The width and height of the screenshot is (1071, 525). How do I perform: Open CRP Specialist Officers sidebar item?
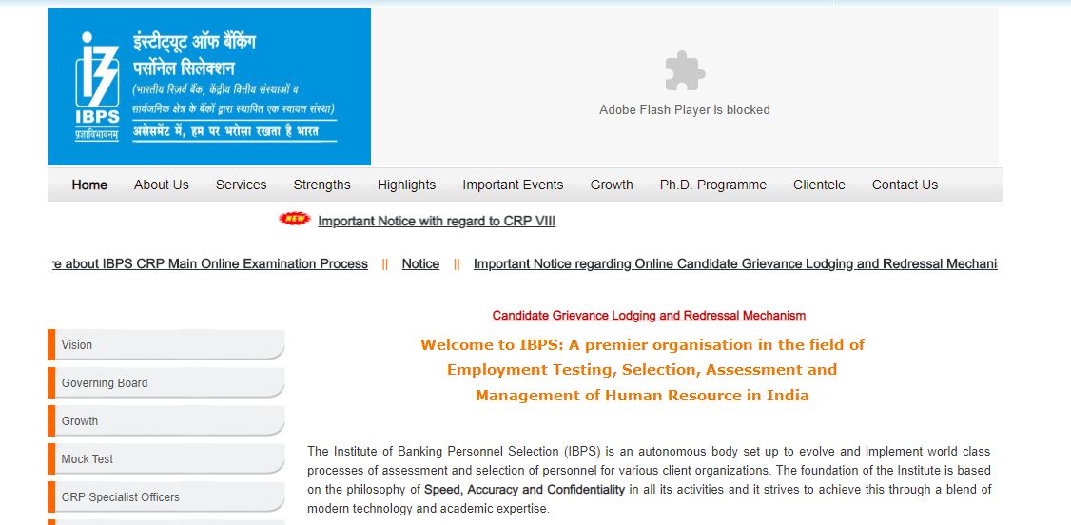(x=166, y=497)
